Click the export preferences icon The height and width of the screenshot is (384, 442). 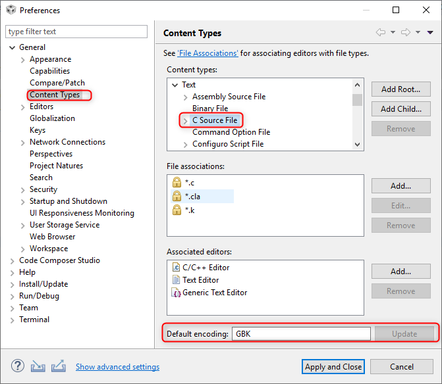click(x=58, y=366)
